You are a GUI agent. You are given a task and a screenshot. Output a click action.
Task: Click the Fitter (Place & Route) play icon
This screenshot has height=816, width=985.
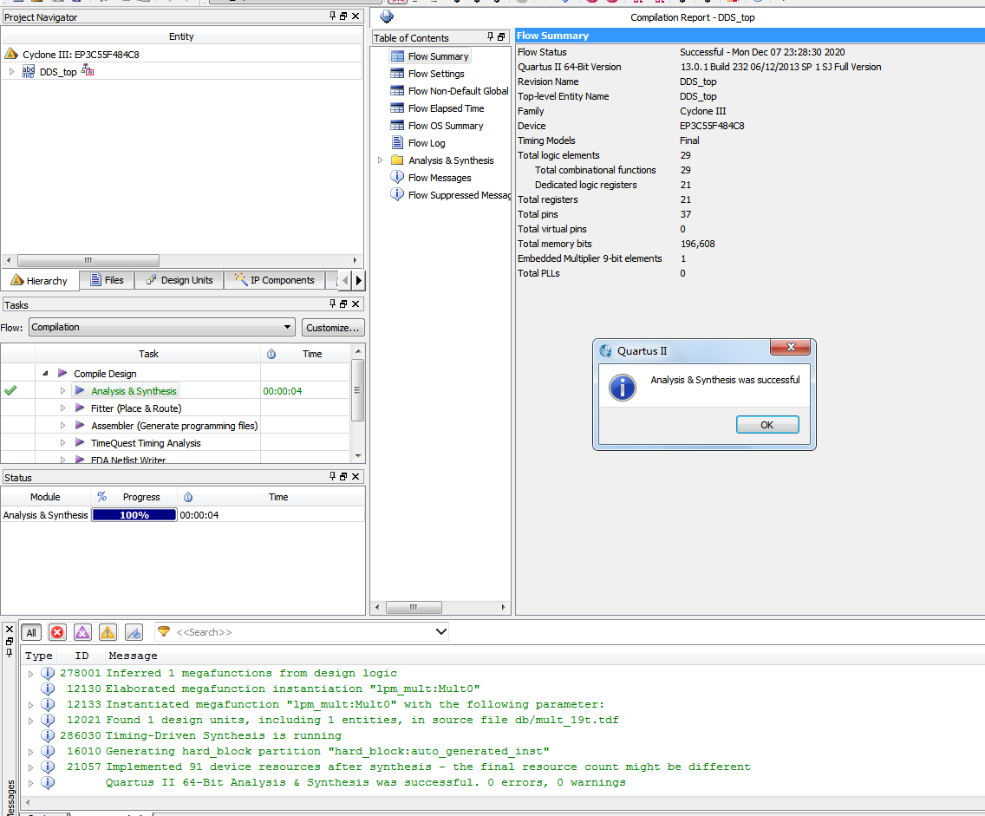tap(80, 408)
